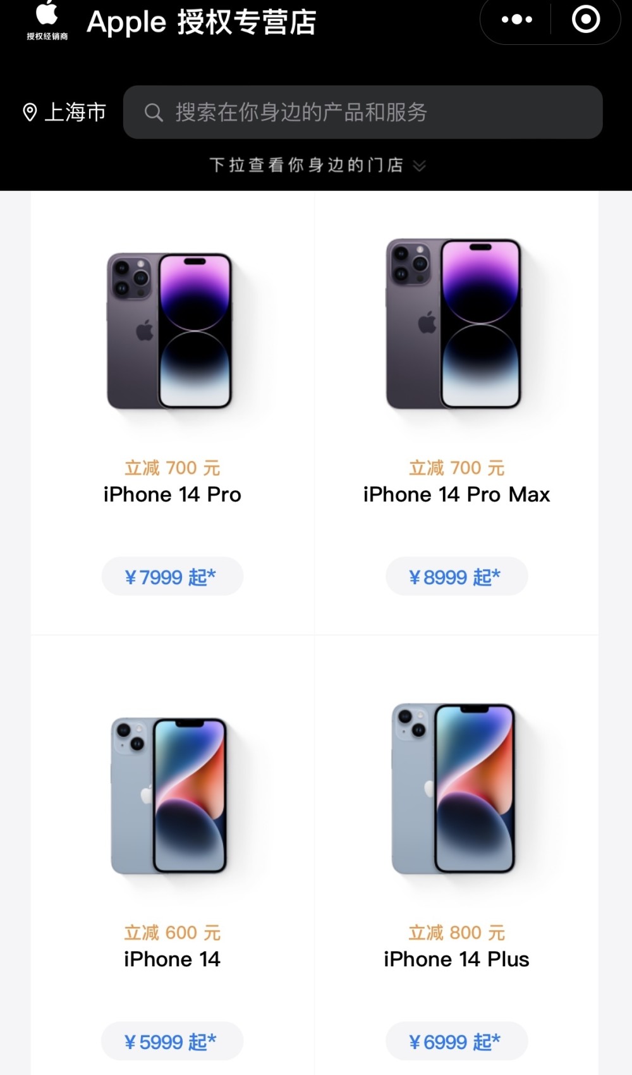Select the iPhone 14 Pro Max title
The height and width of the screenshot is (1075, 632).
click(x=456, y=494)
